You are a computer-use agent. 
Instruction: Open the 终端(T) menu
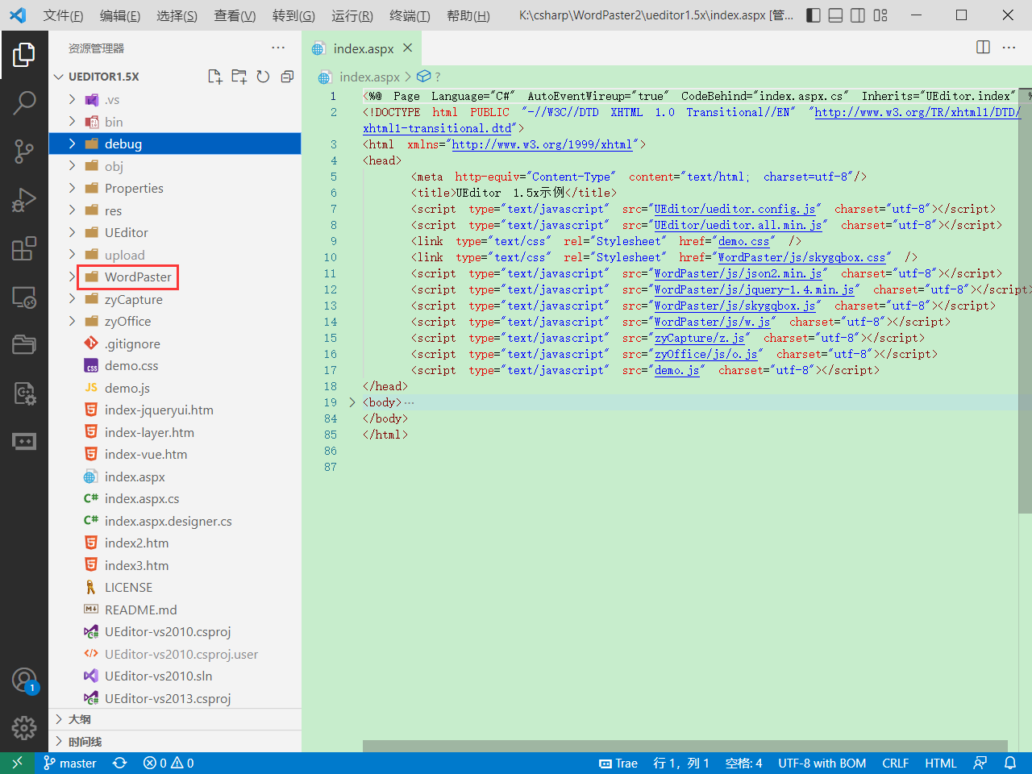(x=410, y=15)
